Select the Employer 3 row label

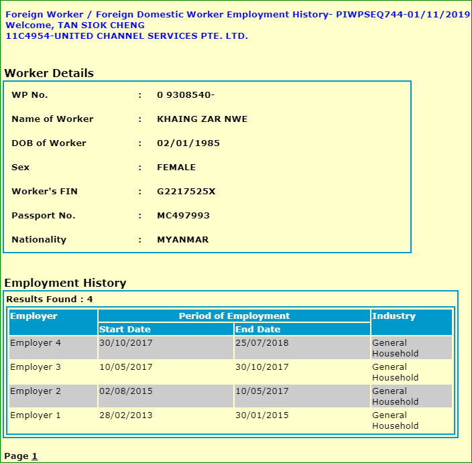click(36, 367)
